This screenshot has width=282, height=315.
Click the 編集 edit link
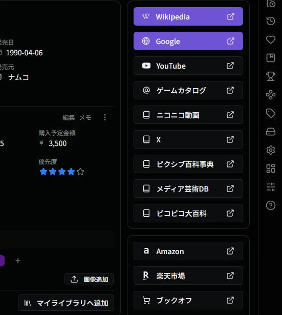coord(69,117)
